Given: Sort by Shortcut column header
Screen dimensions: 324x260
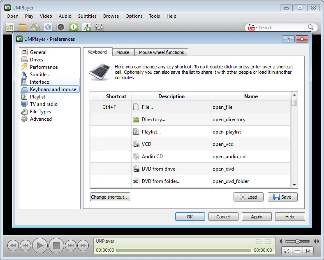Looking at the screenshot, I should tap(116, 96).
